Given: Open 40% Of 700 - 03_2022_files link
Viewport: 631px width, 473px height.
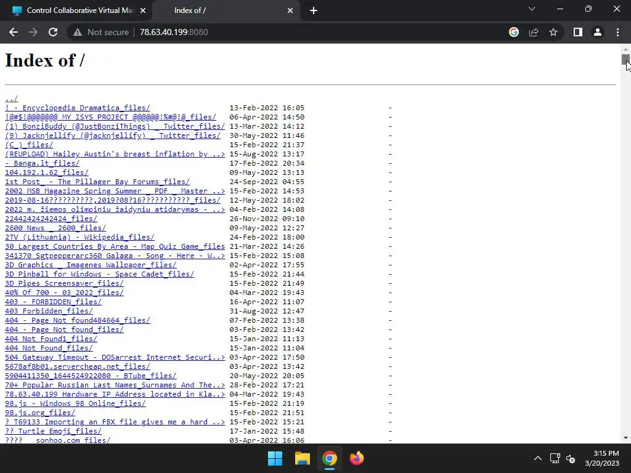Looking at the screenshot, I should (x=64, y=293).
